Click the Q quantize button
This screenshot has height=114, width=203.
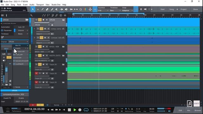[81, 9]
